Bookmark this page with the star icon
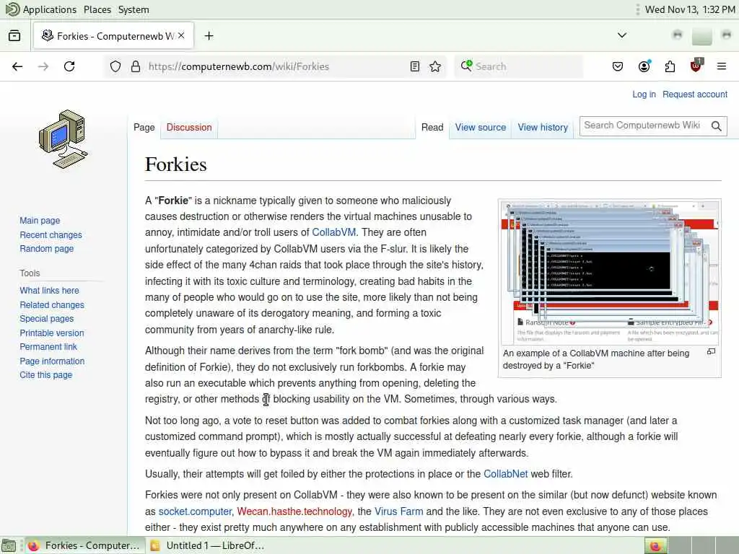739x554 pixels. tap(435, 66)
